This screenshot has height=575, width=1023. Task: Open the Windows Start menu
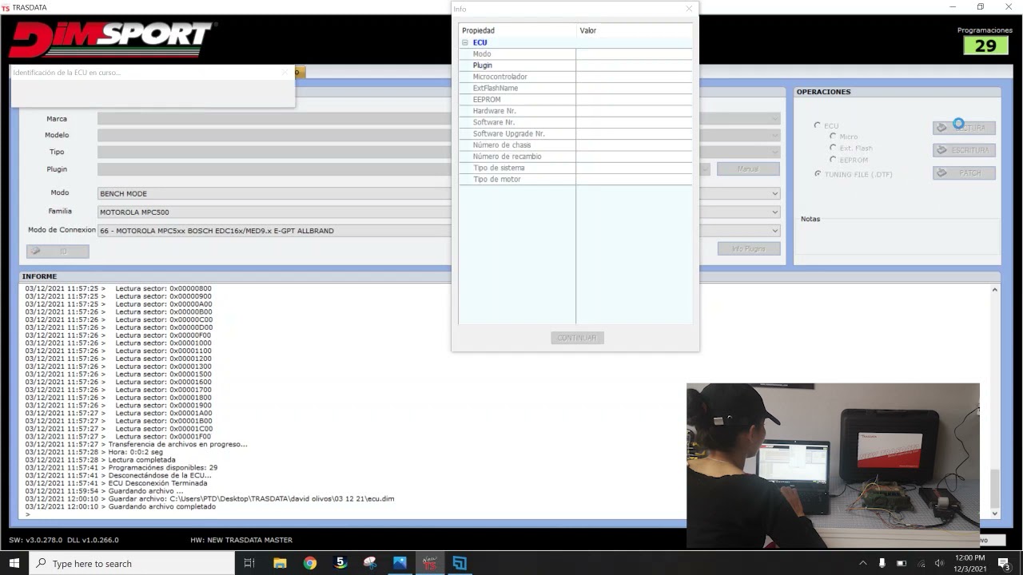[14, 563]
